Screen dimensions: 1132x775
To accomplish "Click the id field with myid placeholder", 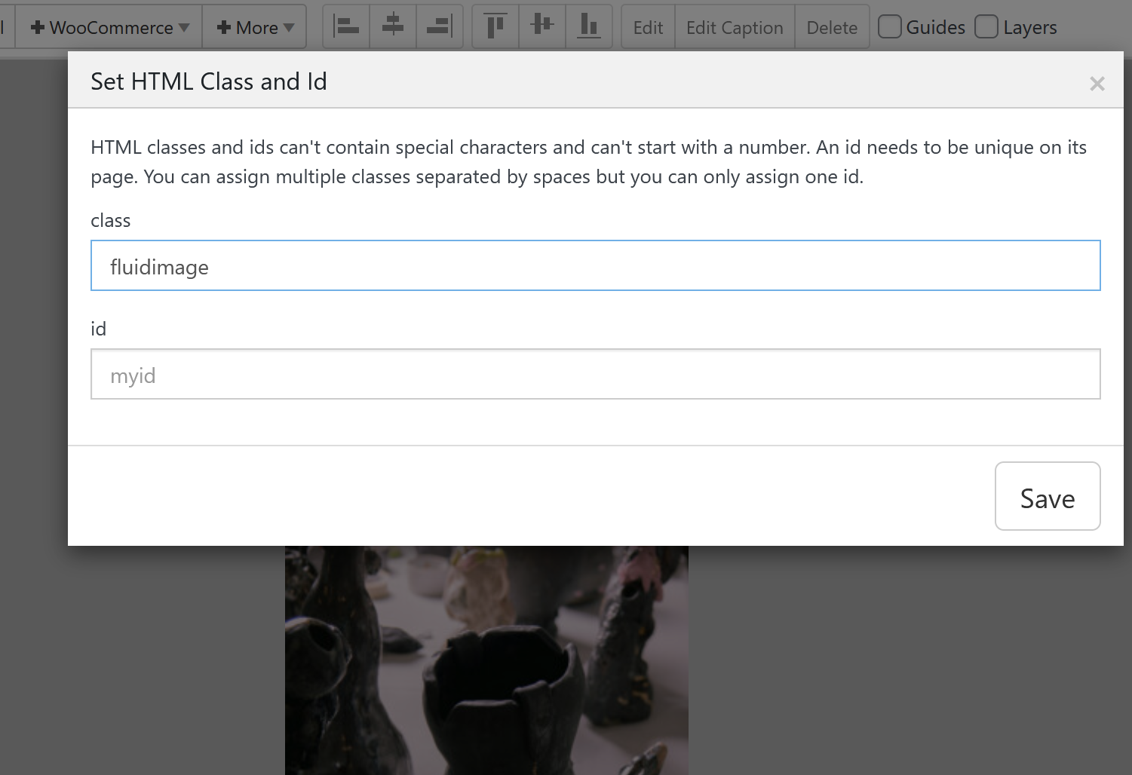I will [595, 375].
